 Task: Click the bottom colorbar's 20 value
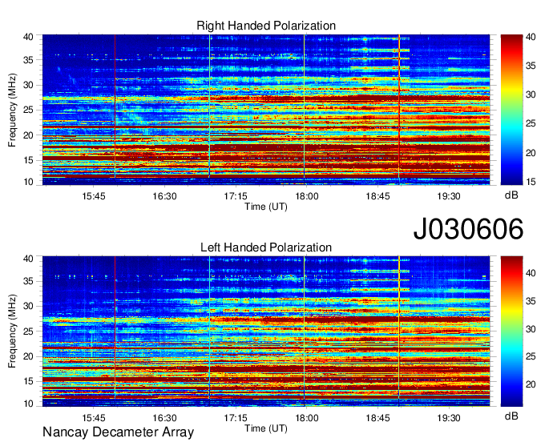click(x=531, y=384)
